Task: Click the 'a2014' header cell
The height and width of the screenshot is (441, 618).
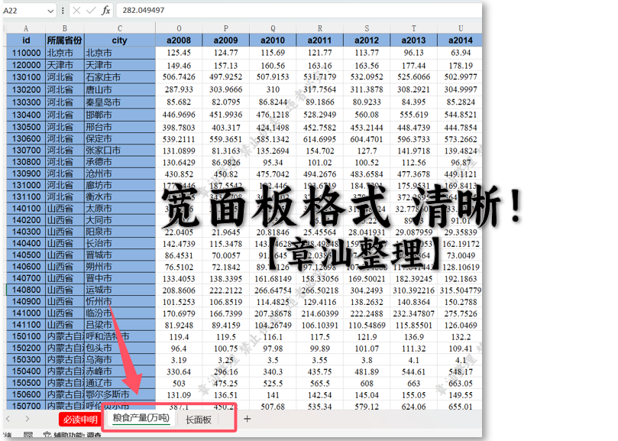Action: [x=461, y=41]
